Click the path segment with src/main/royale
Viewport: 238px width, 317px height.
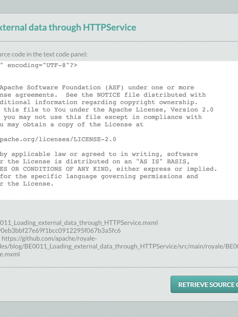click(195, 246)
